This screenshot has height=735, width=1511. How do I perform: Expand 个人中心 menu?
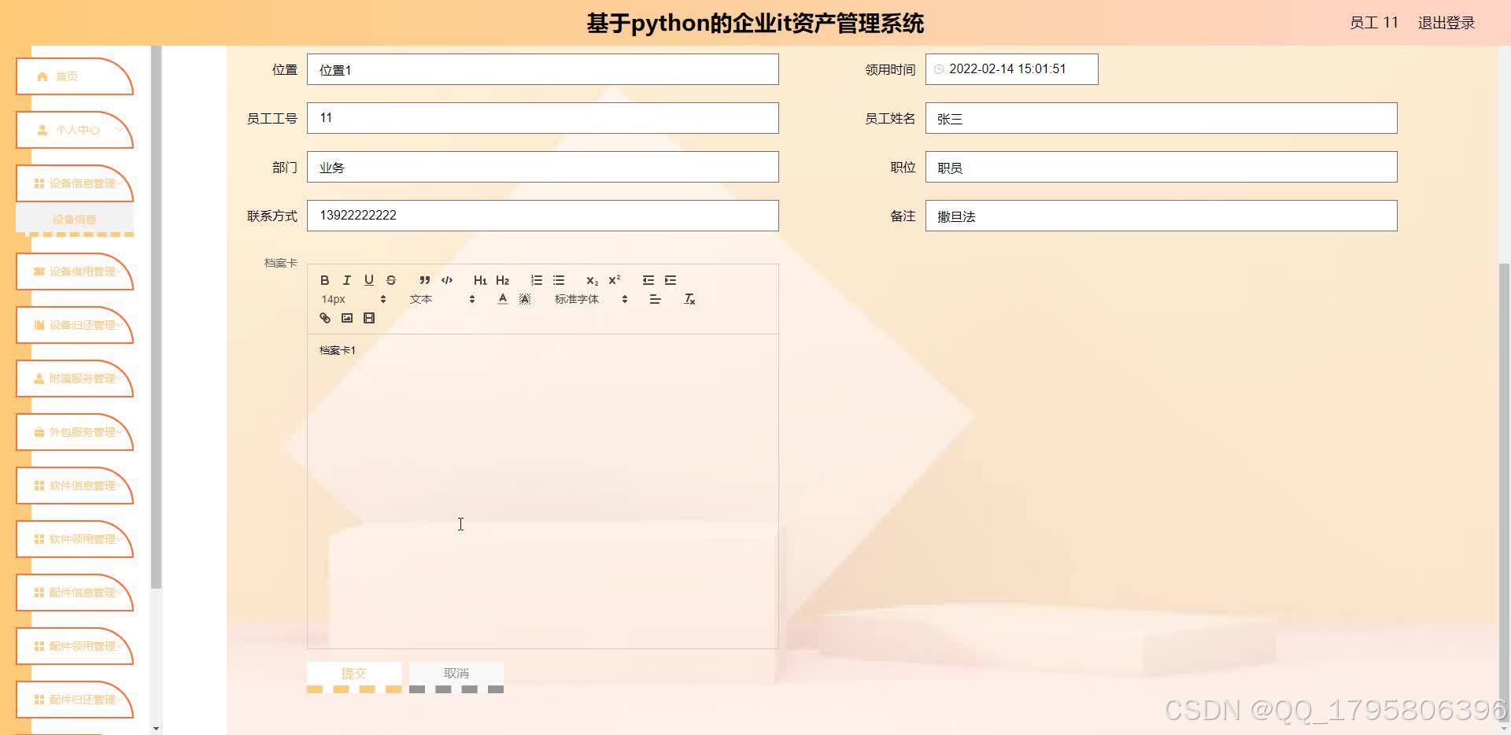pos(75,130)
